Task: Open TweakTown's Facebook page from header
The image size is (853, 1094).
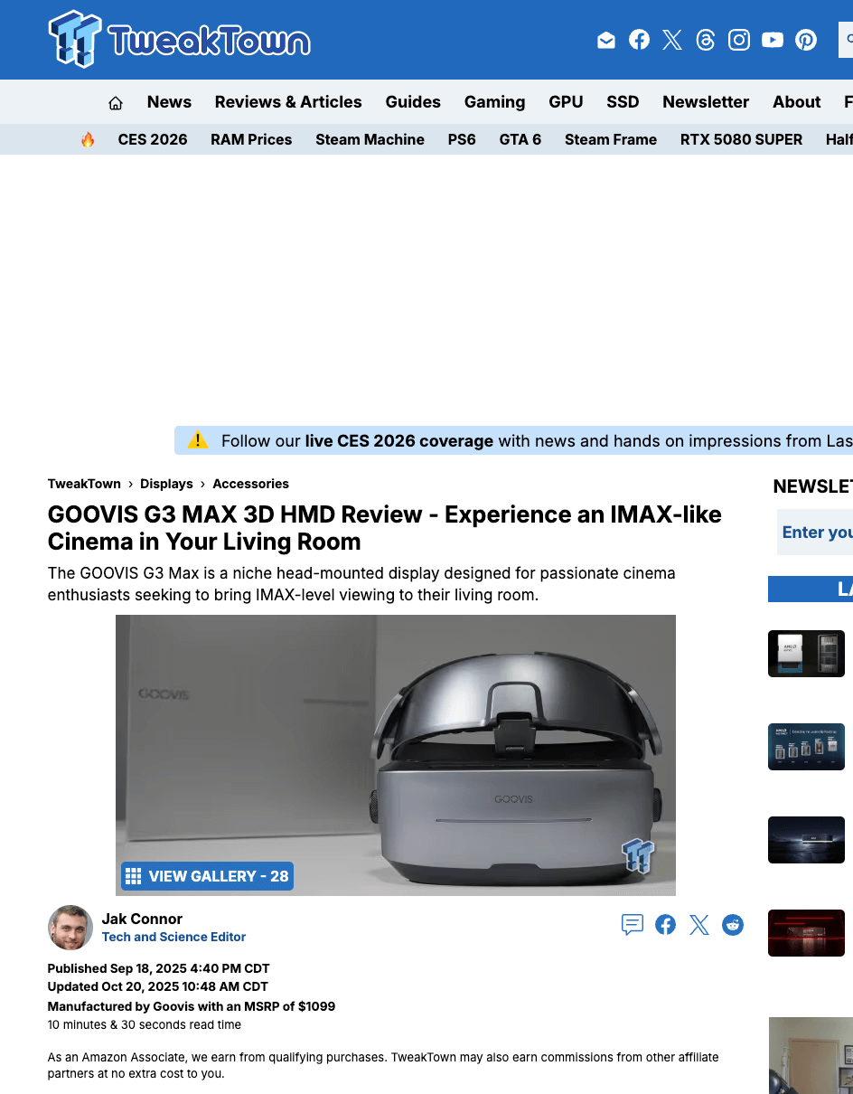Action: (639, 40)
